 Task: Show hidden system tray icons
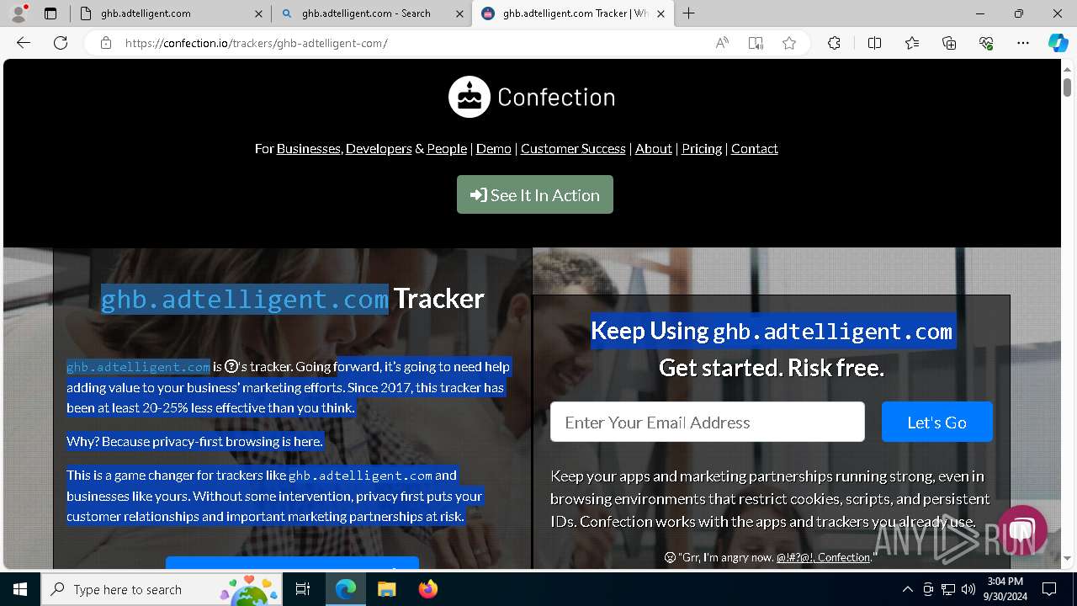tap(907, 589)
